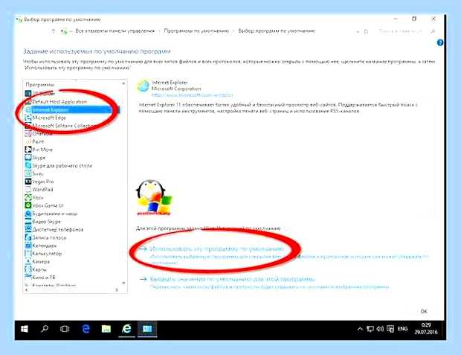Select the highlighted Internet Explorer list row
This screenshot has width=461, height=355.
click(72, 110)
